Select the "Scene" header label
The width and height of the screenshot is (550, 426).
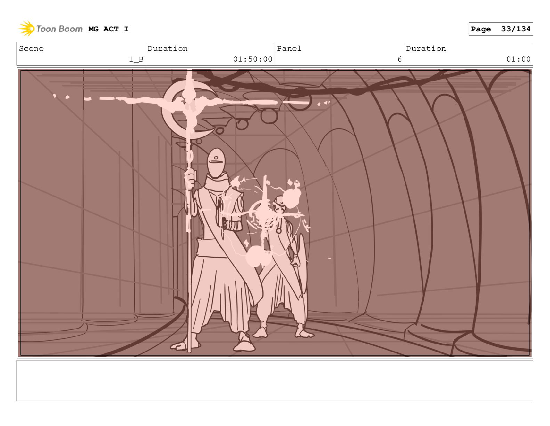click(x=31, y=49)
